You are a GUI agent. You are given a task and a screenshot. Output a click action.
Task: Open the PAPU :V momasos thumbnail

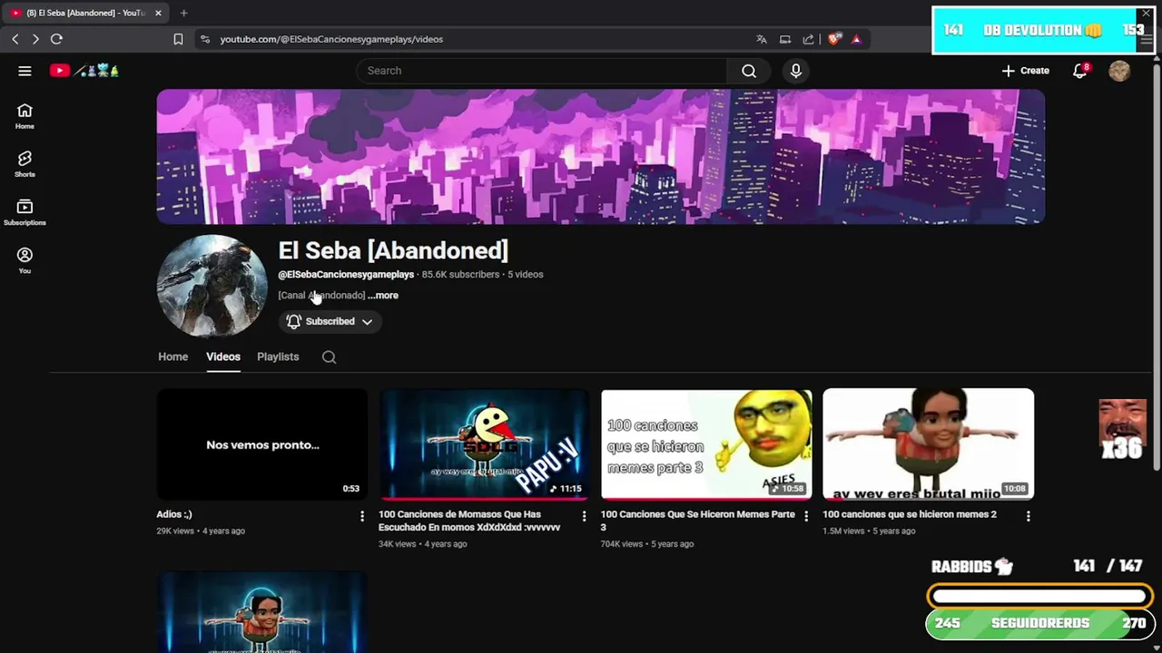click(484, 444)
